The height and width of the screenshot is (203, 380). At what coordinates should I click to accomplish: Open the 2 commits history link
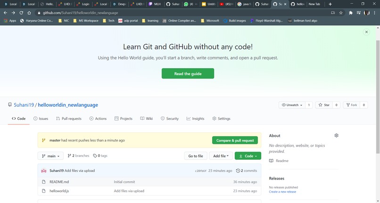point(247,171)
